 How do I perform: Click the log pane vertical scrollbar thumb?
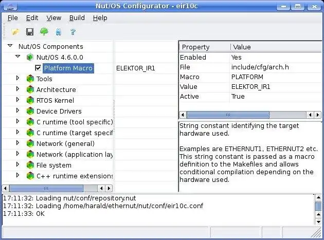[318, 206]
